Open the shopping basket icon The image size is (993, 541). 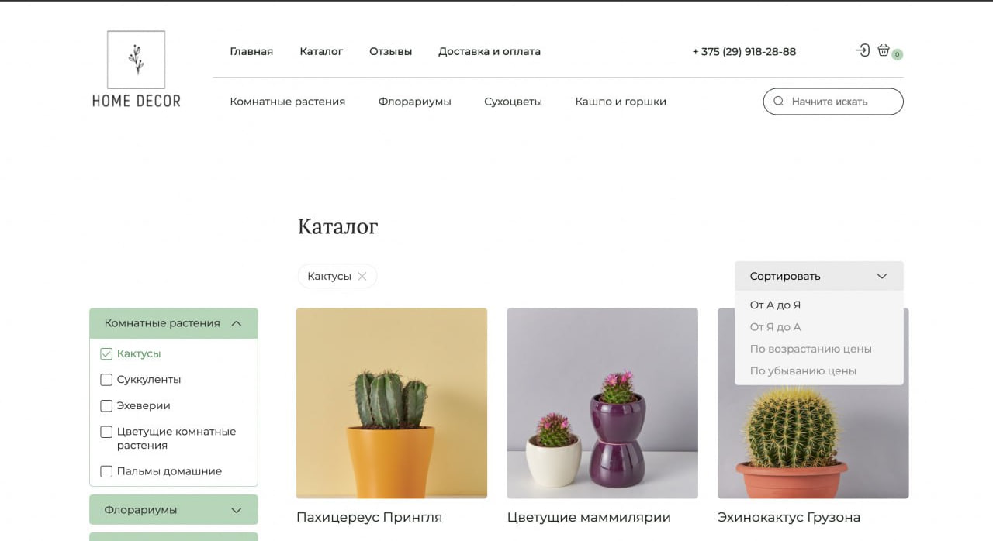click(884, 50)
